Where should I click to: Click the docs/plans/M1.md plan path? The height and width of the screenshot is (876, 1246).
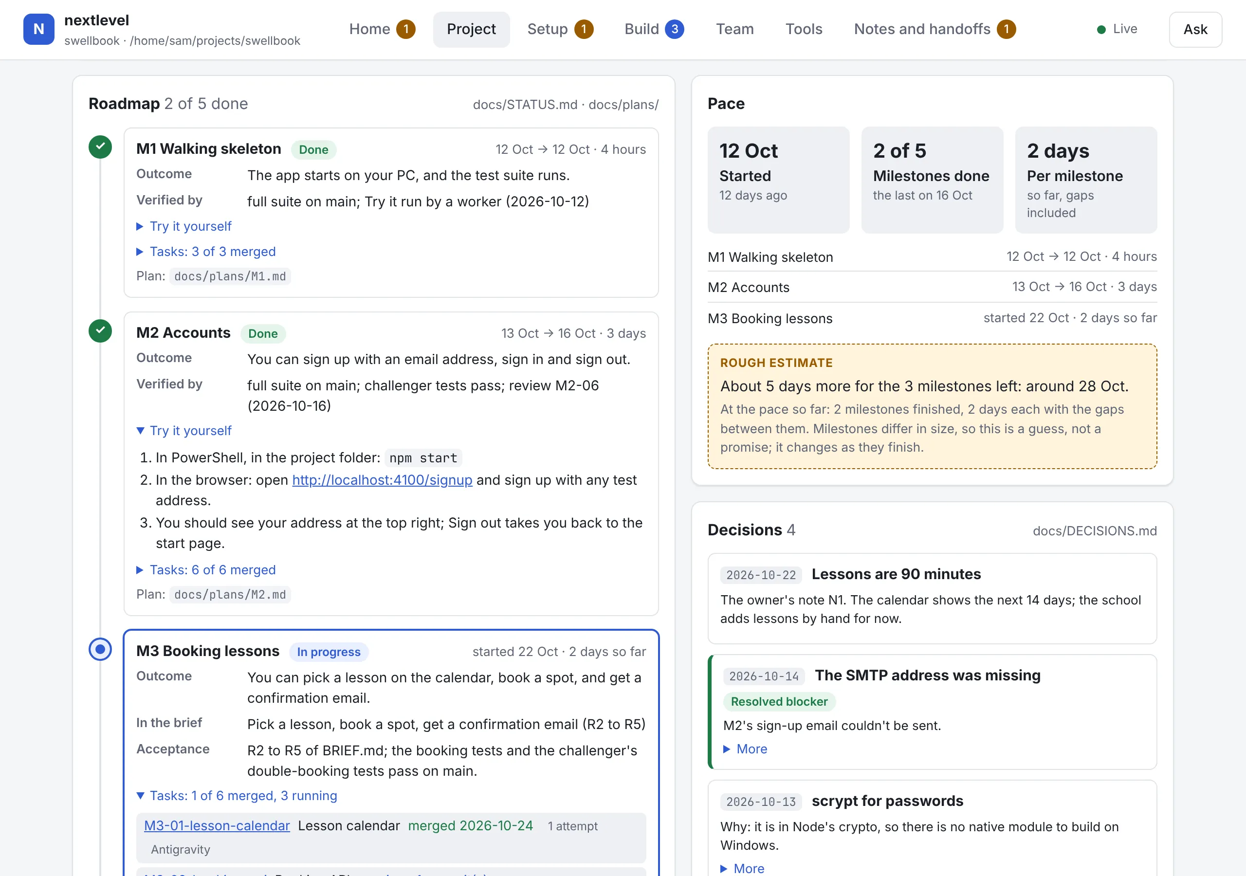(x=230, y=276)
